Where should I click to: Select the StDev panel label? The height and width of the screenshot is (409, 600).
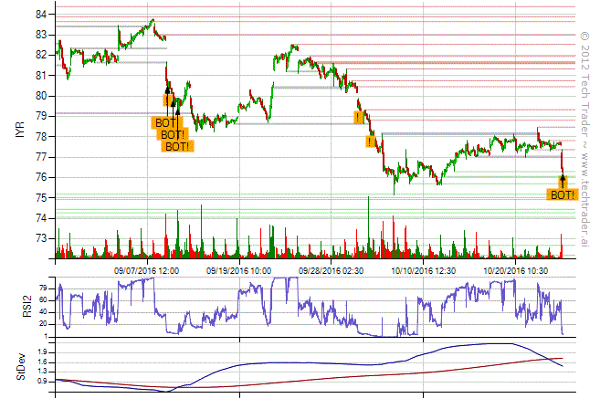tap(20, 365)
